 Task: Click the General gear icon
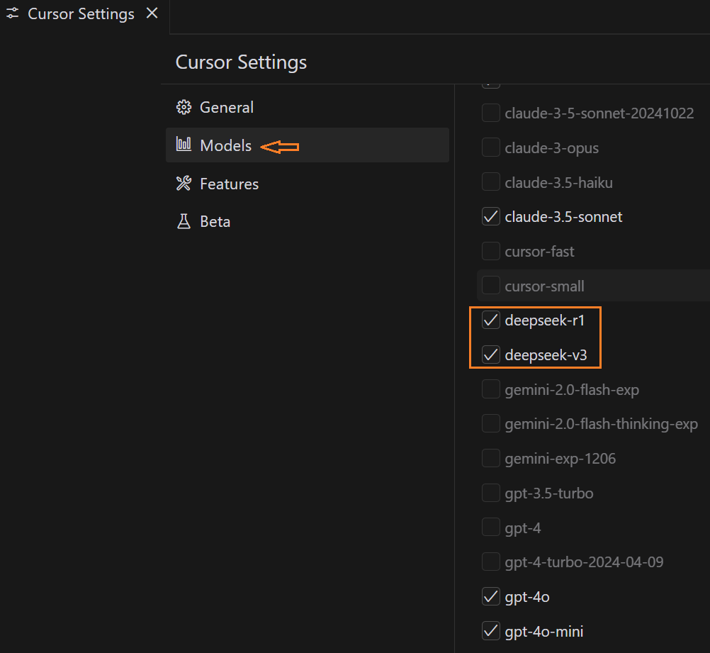(184, 107)
